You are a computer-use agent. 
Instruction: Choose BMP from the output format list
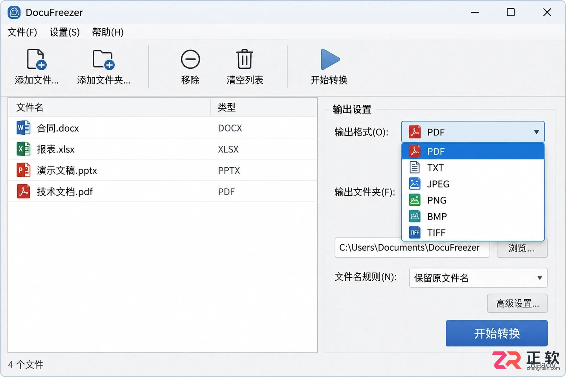click(x=473, y=216)
